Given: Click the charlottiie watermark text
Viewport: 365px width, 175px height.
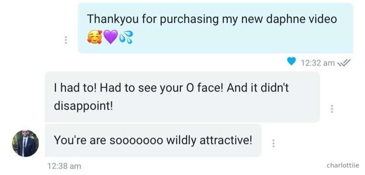Looking at the screenshot, I should pyautogui.click(x=343, y=165).
